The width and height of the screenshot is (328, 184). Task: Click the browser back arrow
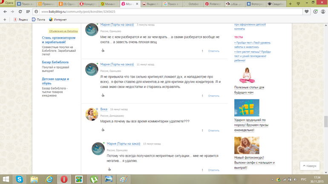tap(6, 11)
